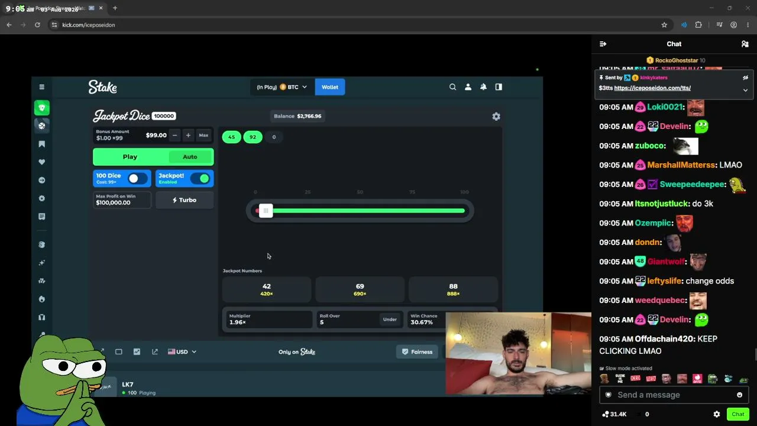Open browser extensions puzzle icon
The width and height of the screenshot is (757, 426).
click(698, 25)
